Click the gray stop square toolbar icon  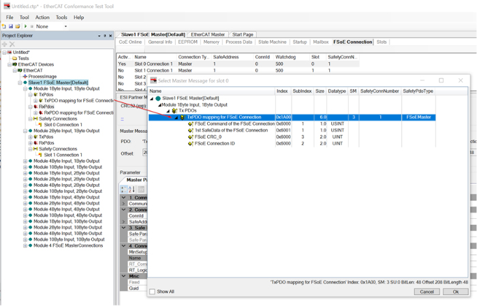pyautogui.click(x=31, y=27)
